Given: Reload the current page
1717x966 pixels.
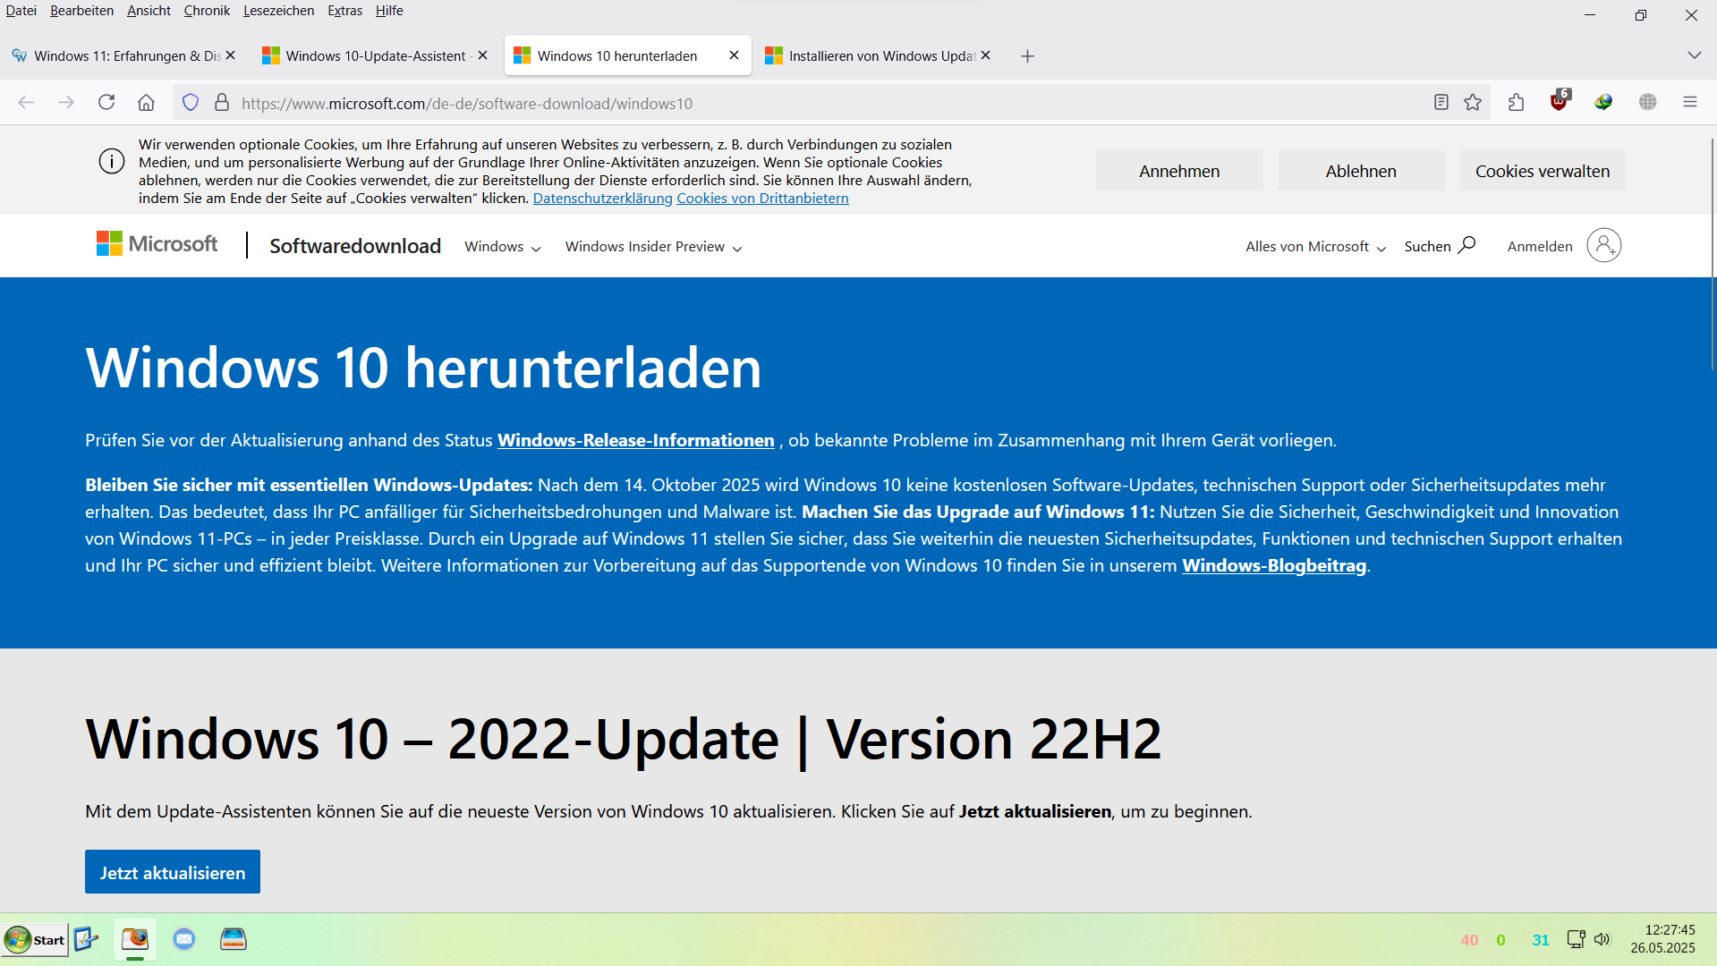Looking at the screenshot, I should click(x=106, y=103).
